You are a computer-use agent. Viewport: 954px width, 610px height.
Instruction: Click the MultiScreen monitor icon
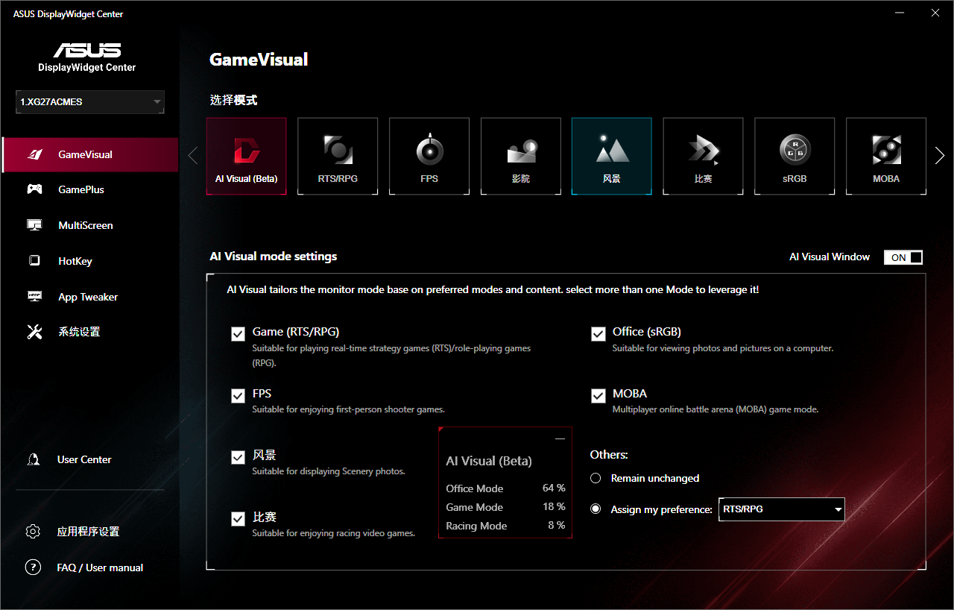34,225
